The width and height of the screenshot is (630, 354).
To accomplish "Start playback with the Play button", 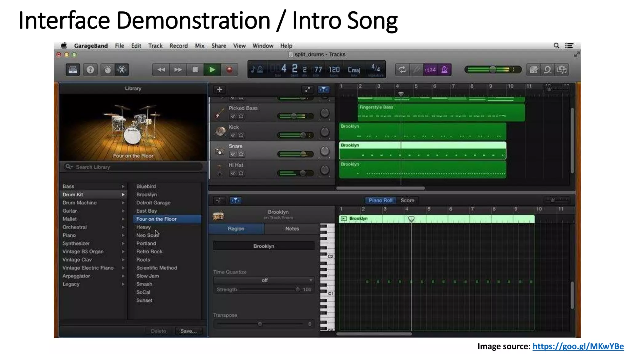I will 212,70.
